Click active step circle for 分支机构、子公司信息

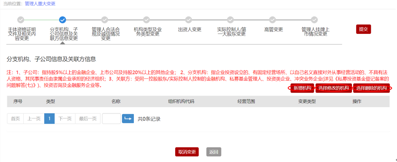[63, 20]
